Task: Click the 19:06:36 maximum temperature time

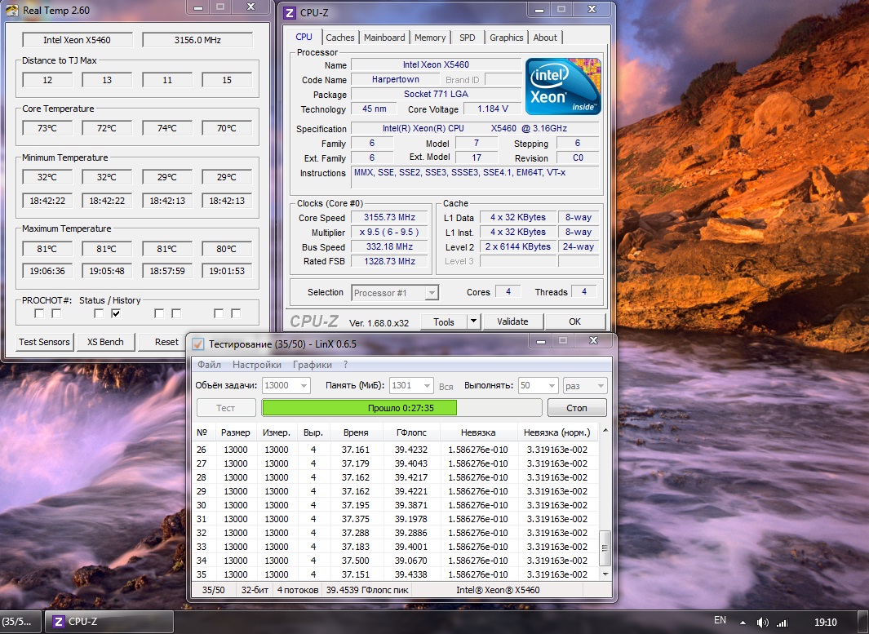Action: click(47, 271)
